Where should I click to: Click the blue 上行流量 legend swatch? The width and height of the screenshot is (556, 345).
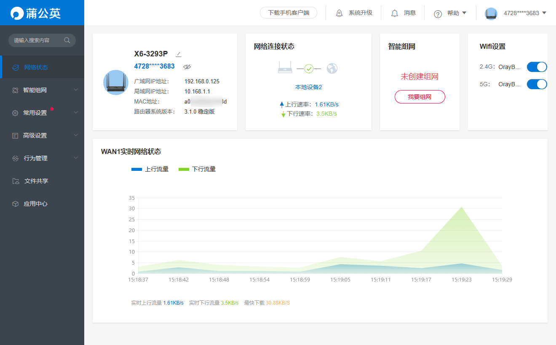pyautogui.click(x=136, y=169)
